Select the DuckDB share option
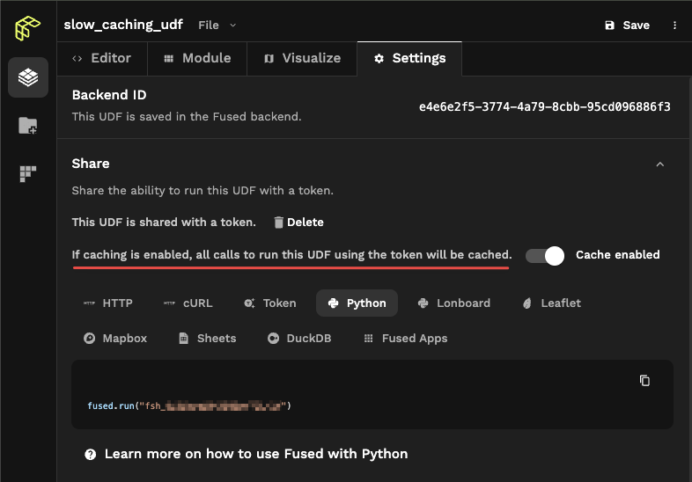692x482 pixels. click(299, 339)
